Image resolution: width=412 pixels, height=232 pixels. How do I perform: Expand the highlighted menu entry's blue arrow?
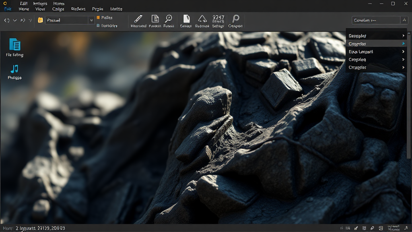403,43
